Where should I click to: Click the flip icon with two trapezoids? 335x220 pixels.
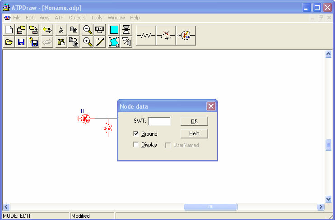(x=126, y=29)
